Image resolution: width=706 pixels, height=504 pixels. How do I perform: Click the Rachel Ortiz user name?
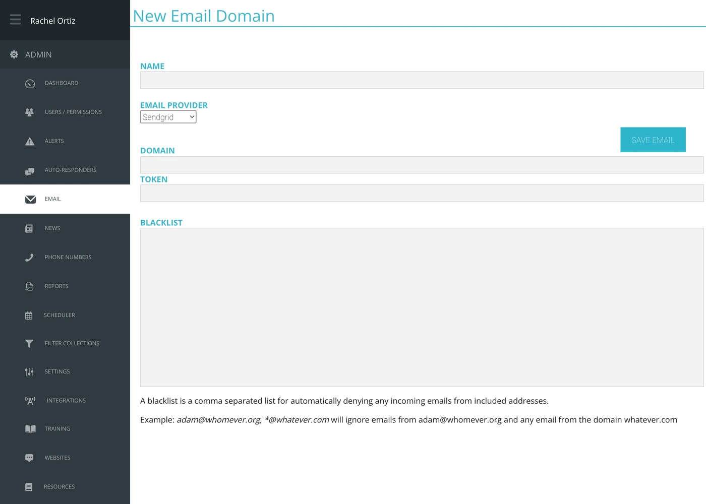(x=52, y=21)
